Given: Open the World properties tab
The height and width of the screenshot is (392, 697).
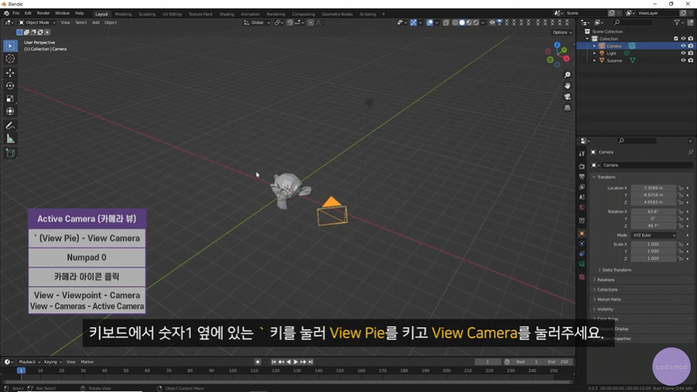Looking at the screenshot, I should (582, 207).
